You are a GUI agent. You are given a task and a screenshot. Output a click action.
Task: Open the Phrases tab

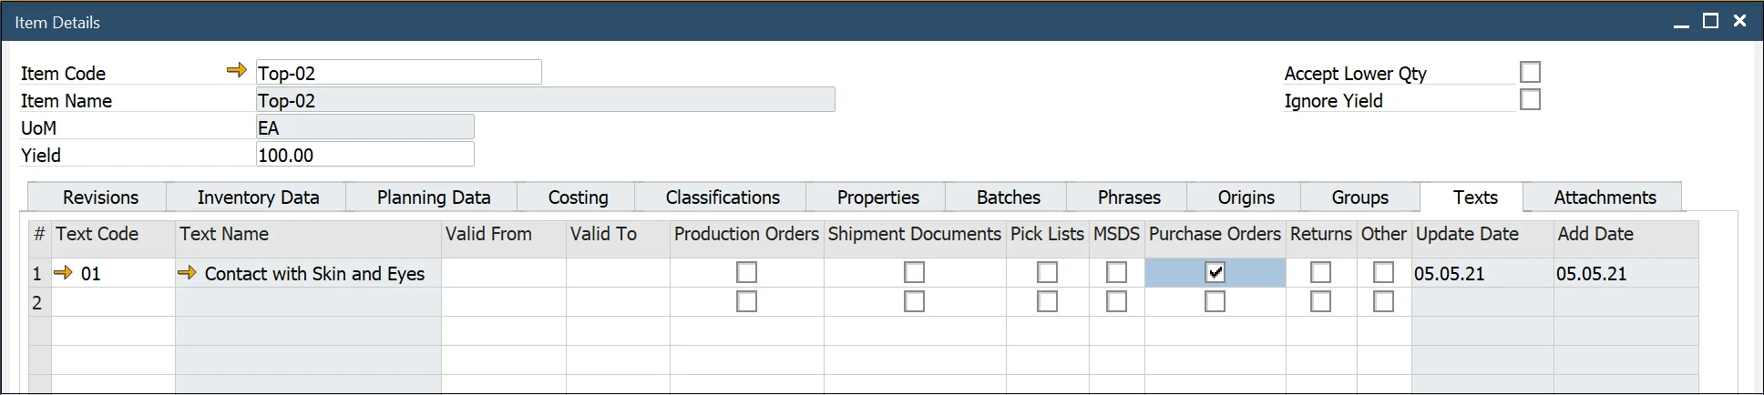[x=1129, y=197]
